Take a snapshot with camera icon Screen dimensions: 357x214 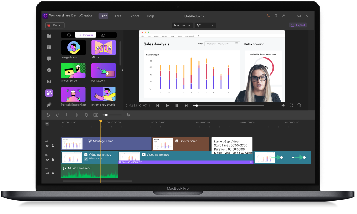299,106
